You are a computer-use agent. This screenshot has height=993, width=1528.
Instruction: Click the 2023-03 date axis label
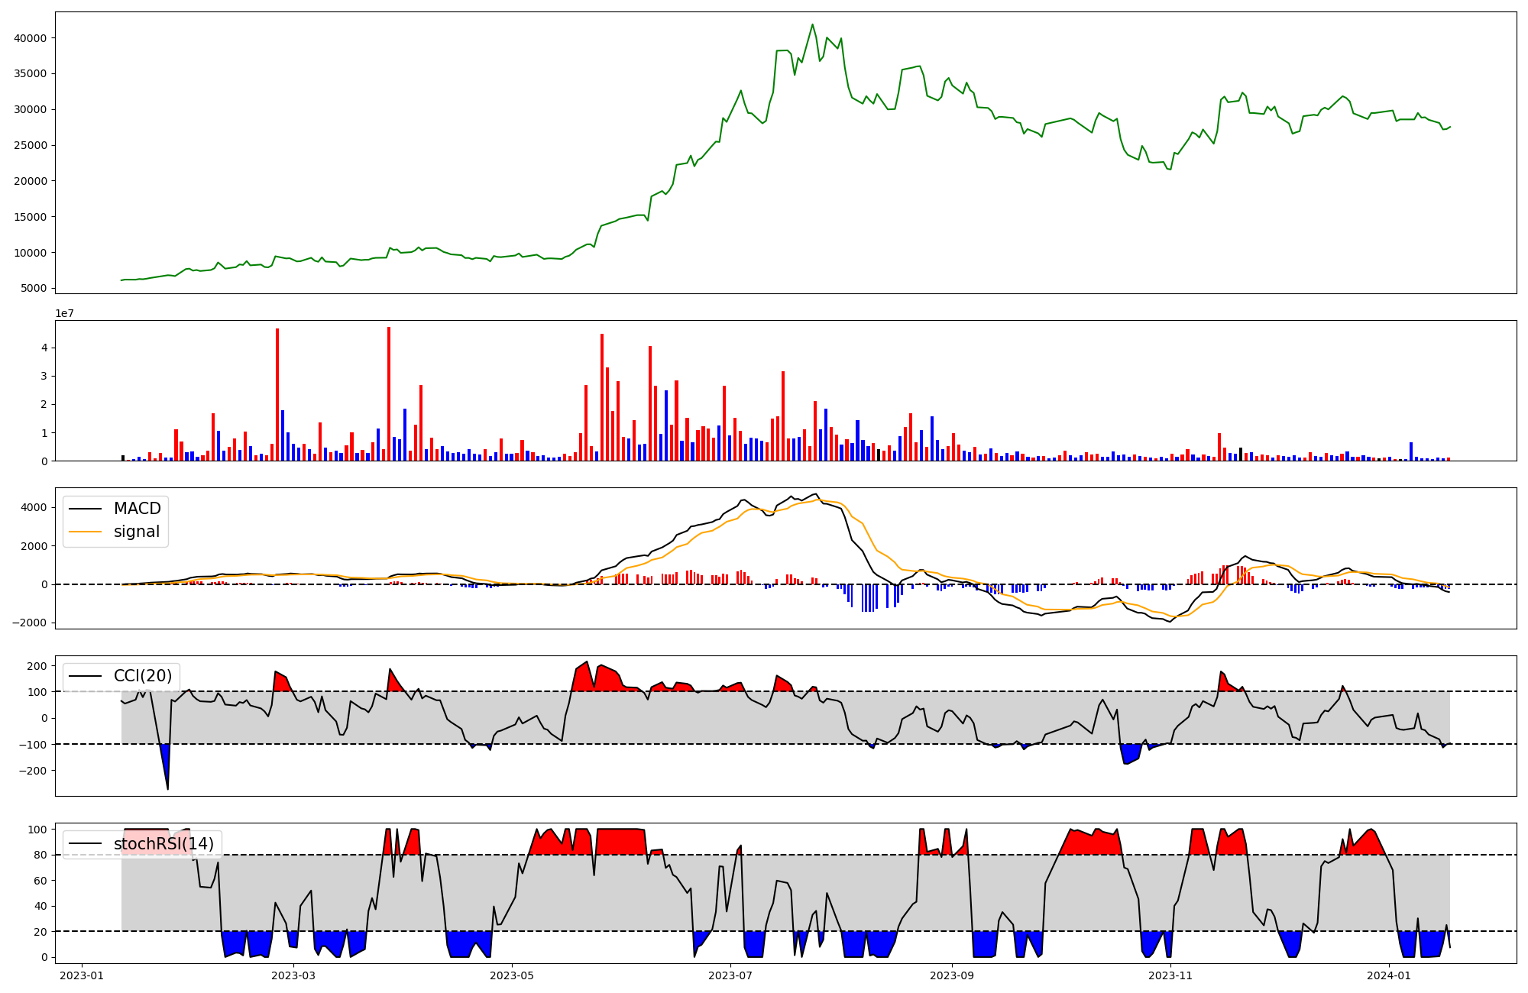pos(294,975)
